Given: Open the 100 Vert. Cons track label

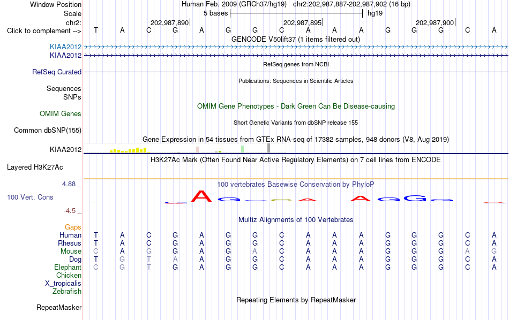Looking at the screenshot, I should pos(30,197).
